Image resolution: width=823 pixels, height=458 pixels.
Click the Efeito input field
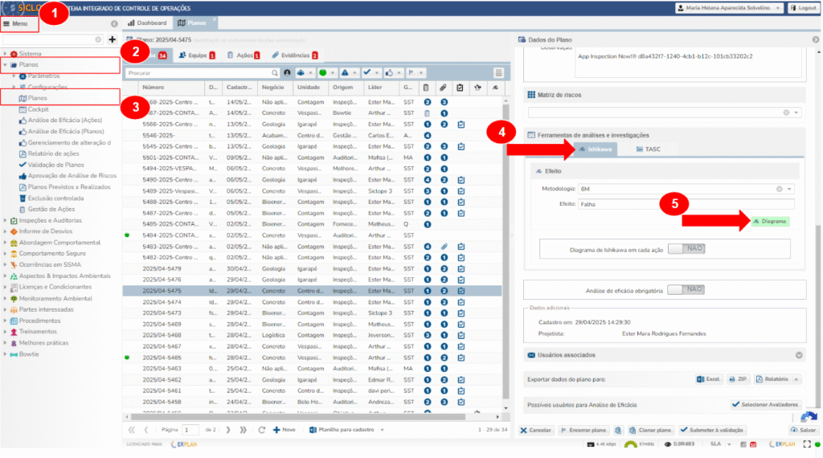pyautogui.click(x=686, y=204)
